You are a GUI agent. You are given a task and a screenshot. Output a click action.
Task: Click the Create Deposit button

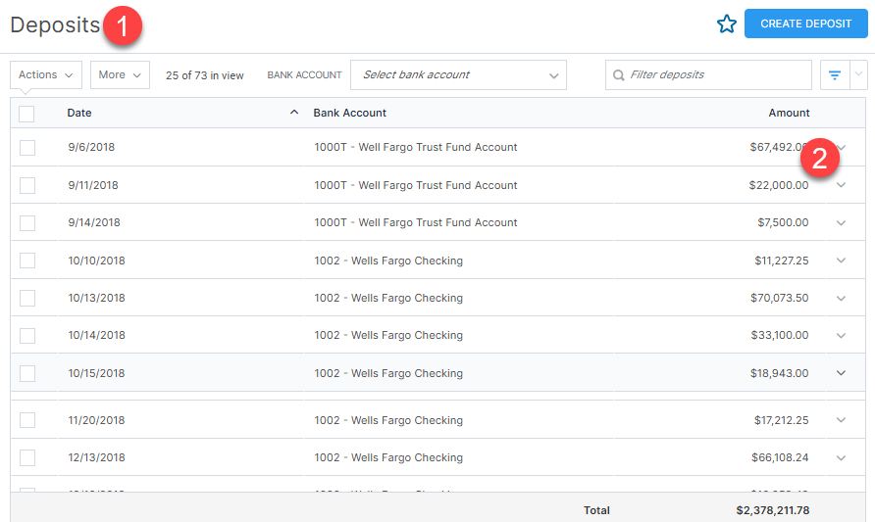pos(805,24)
